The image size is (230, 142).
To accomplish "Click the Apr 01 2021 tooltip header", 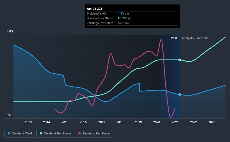I will point(95,9).
